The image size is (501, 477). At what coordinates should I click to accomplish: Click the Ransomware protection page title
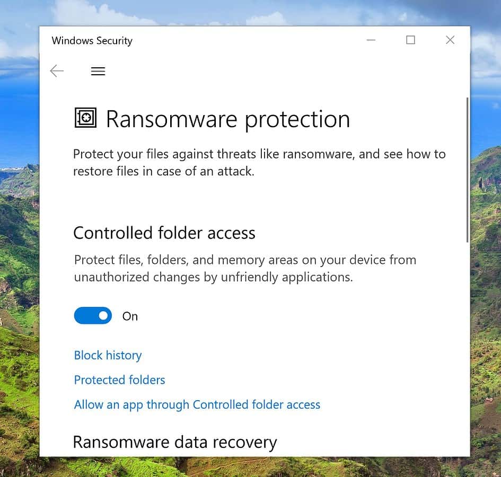pos(228,119)
